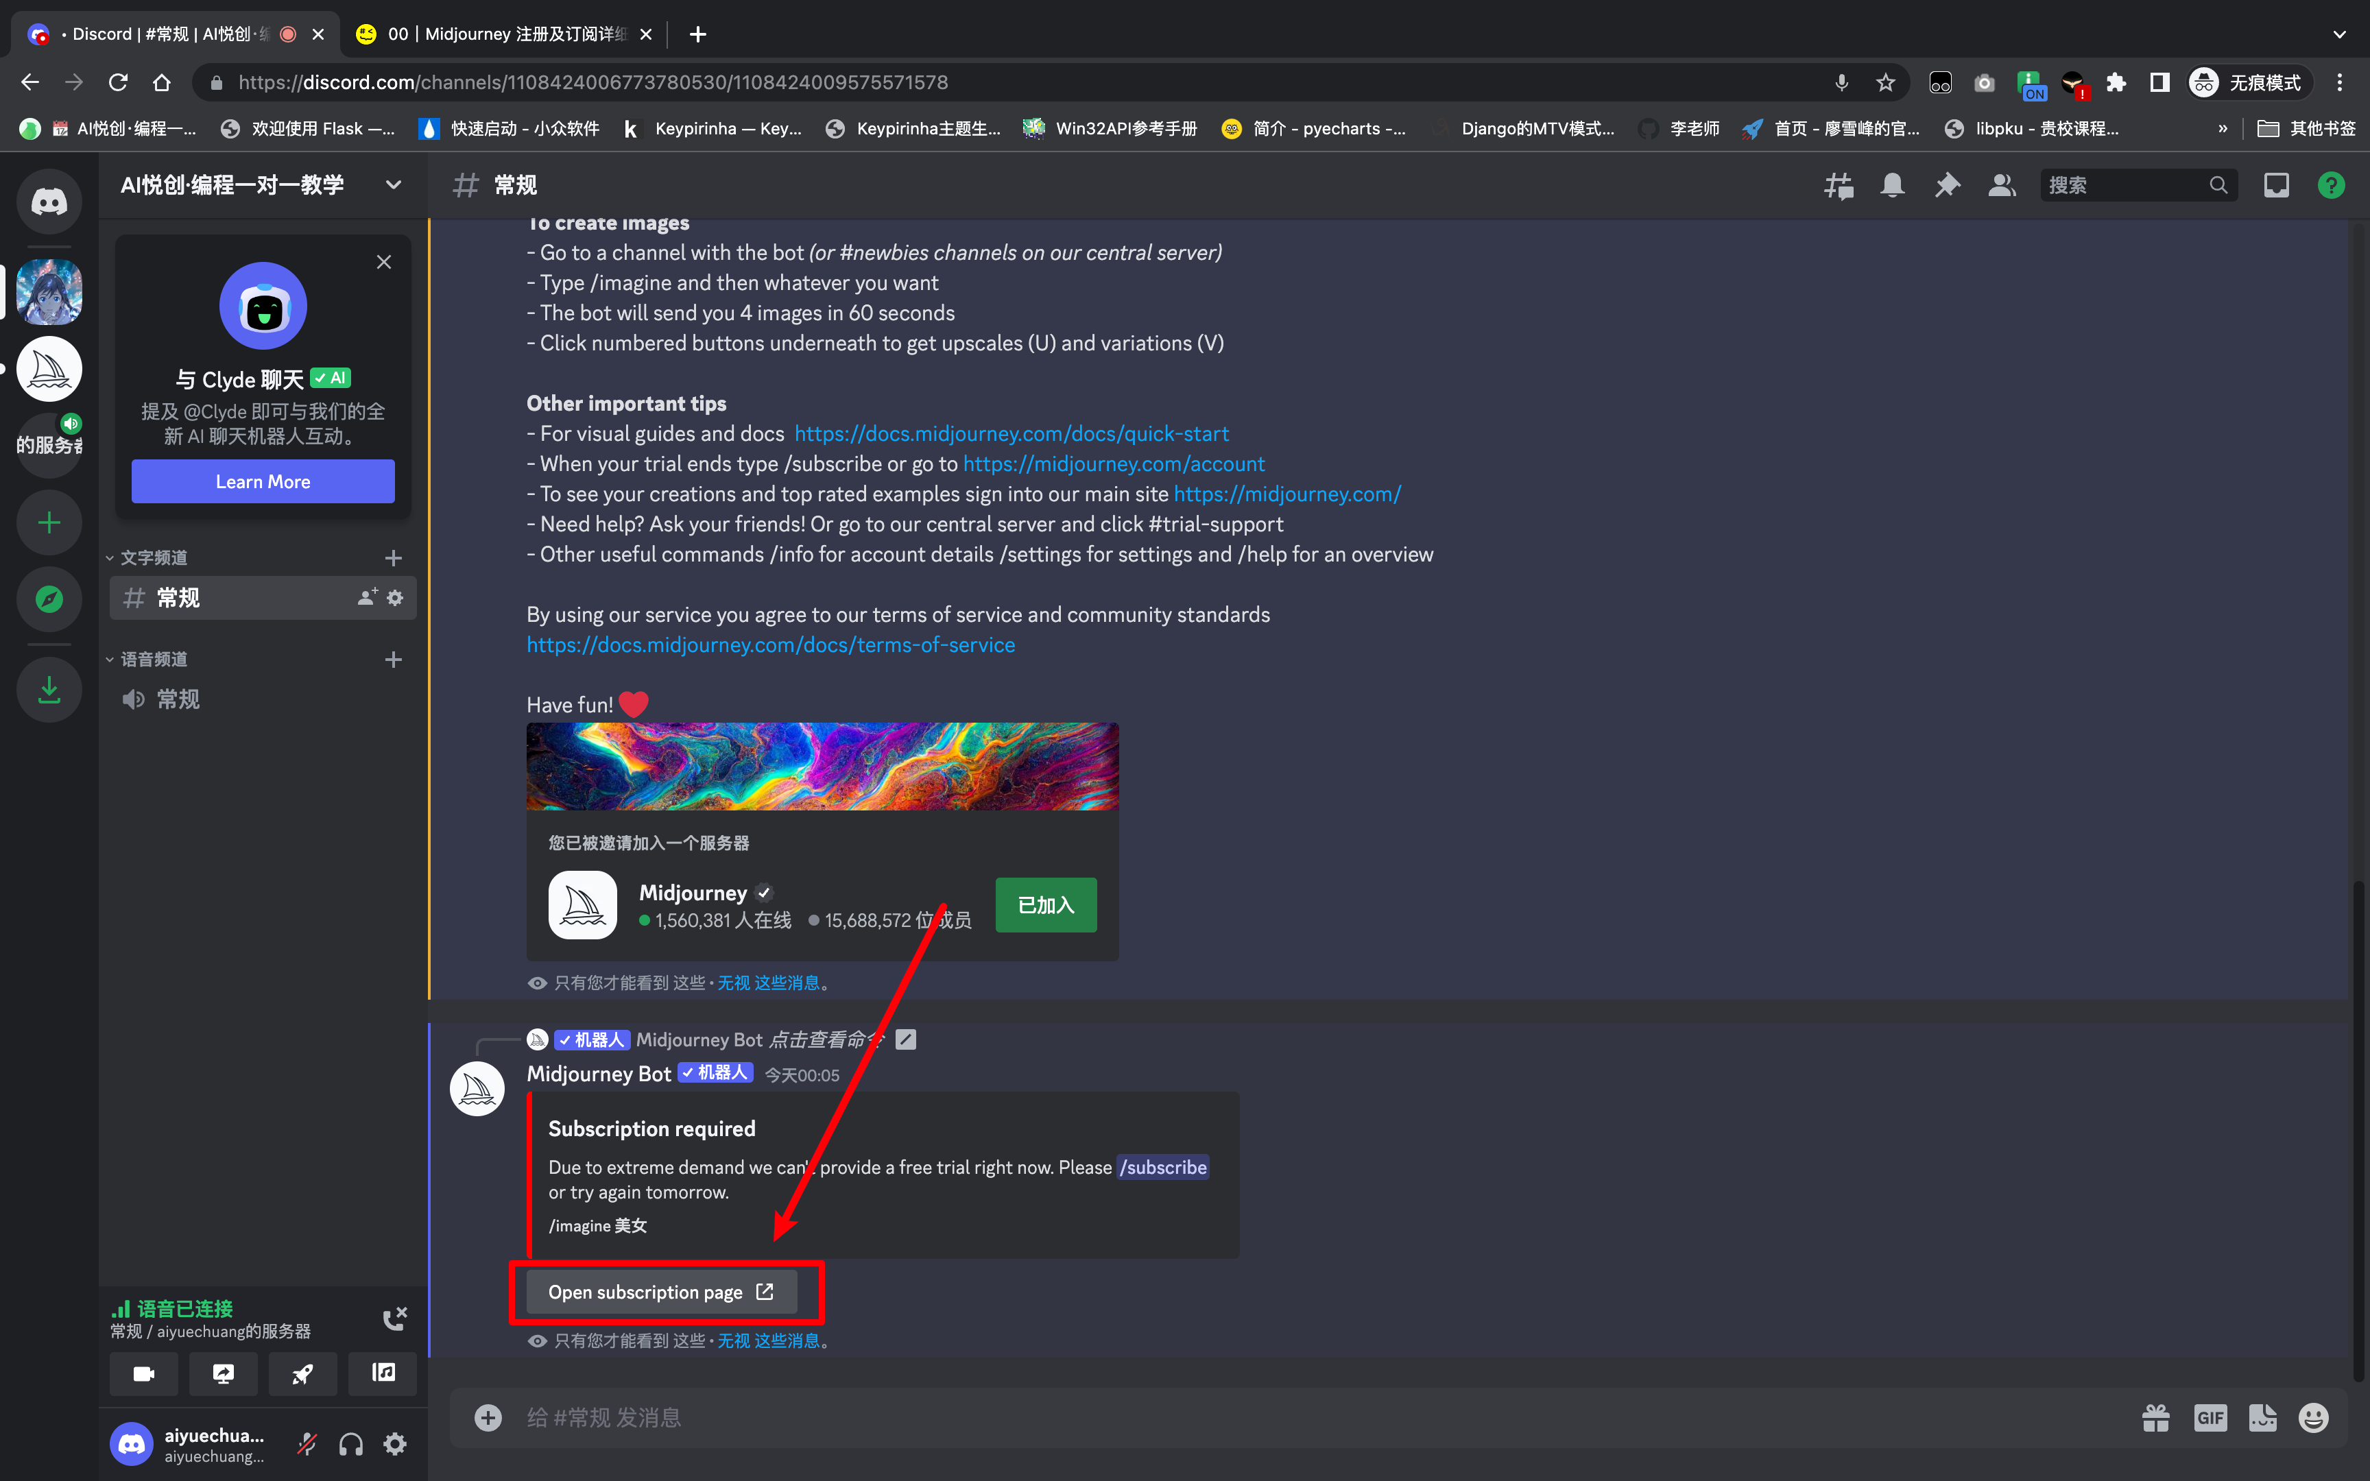2370x1481 pixels.
Task: Click the 已加入 Midjourney invite button
Action: [x=1046, y=905]
